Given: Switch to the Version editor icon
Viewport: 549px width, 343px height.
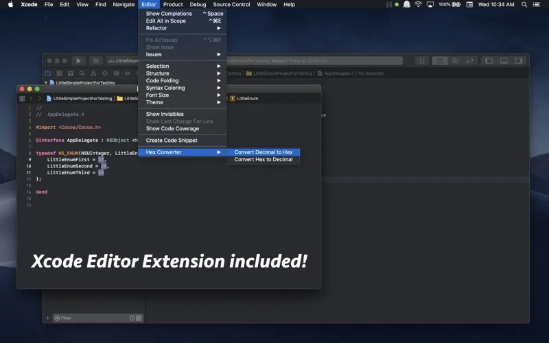Looking at the screenshot, I should click(470, 61).
